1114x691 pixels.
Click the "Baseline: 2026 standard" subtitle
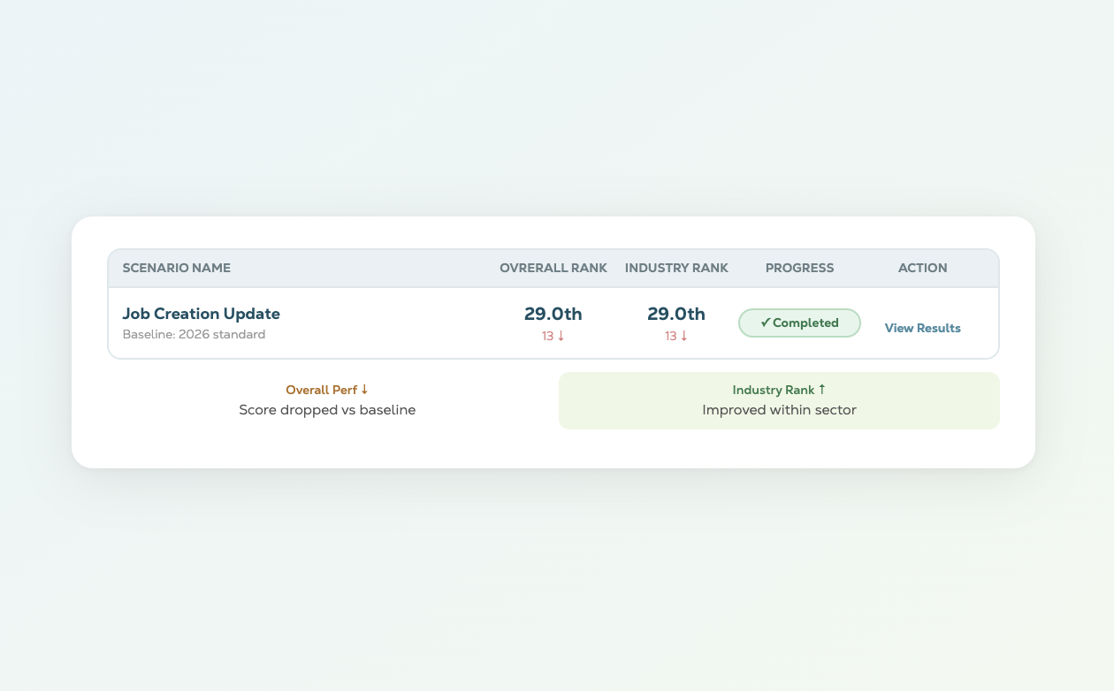(x=194, y=335)
